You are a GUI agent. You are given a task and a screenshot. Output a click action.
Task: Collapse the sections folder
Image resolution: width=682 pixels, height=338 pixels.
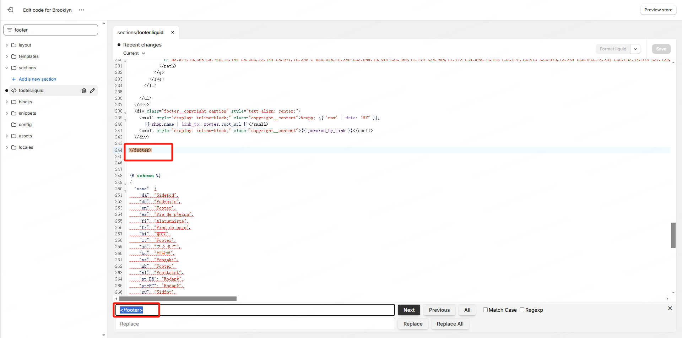tap(7, 68)
